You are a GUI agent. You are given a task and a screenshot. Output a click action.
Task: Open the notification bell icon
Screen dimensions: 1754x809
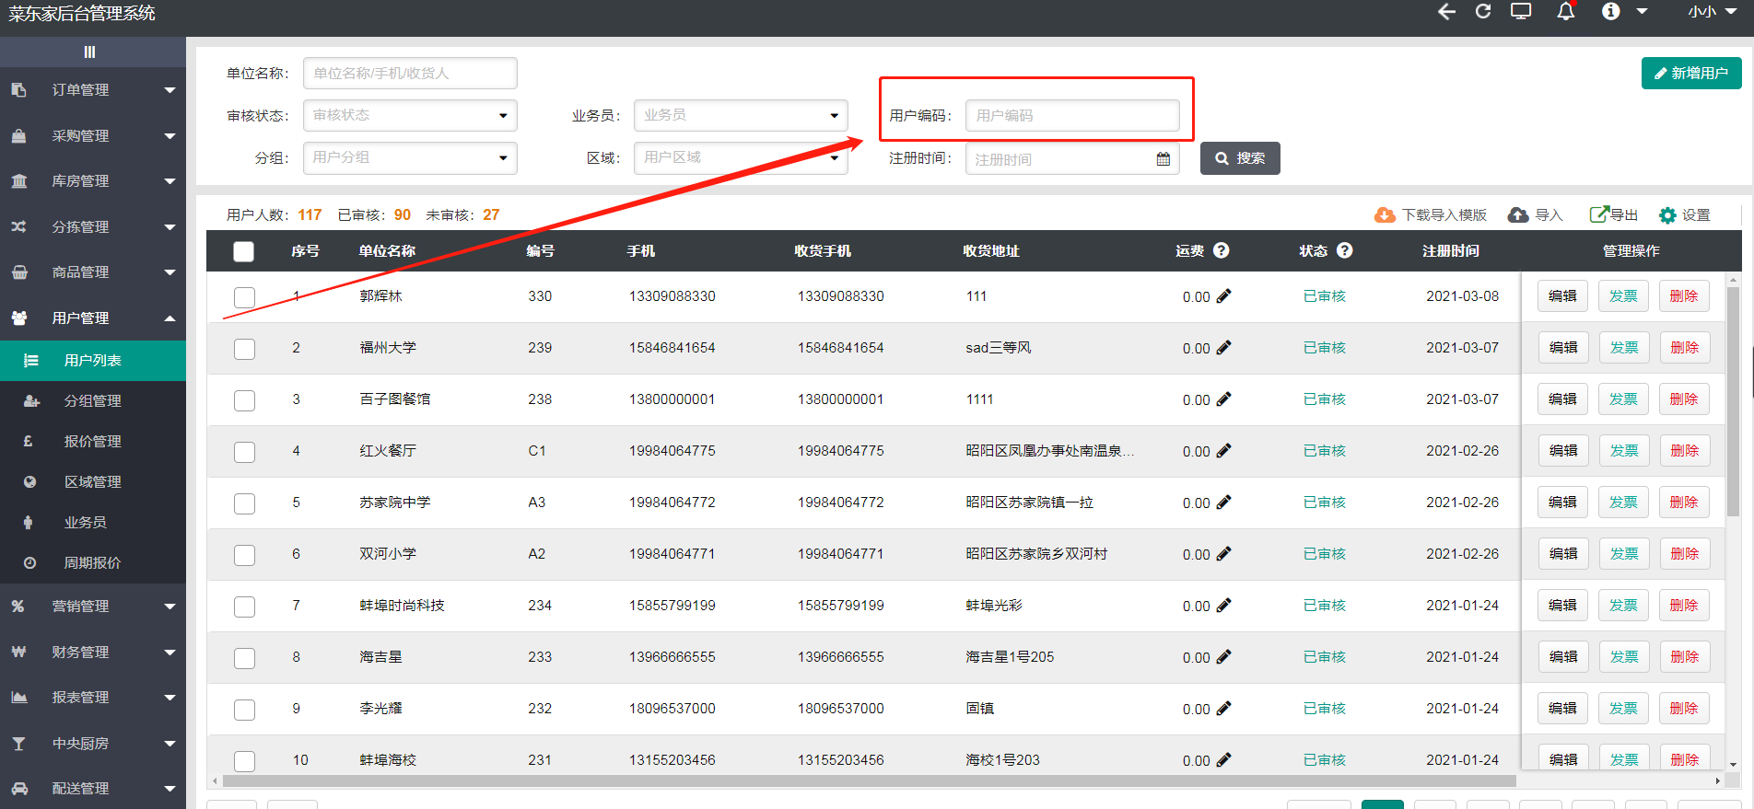tap(1565, 11)
